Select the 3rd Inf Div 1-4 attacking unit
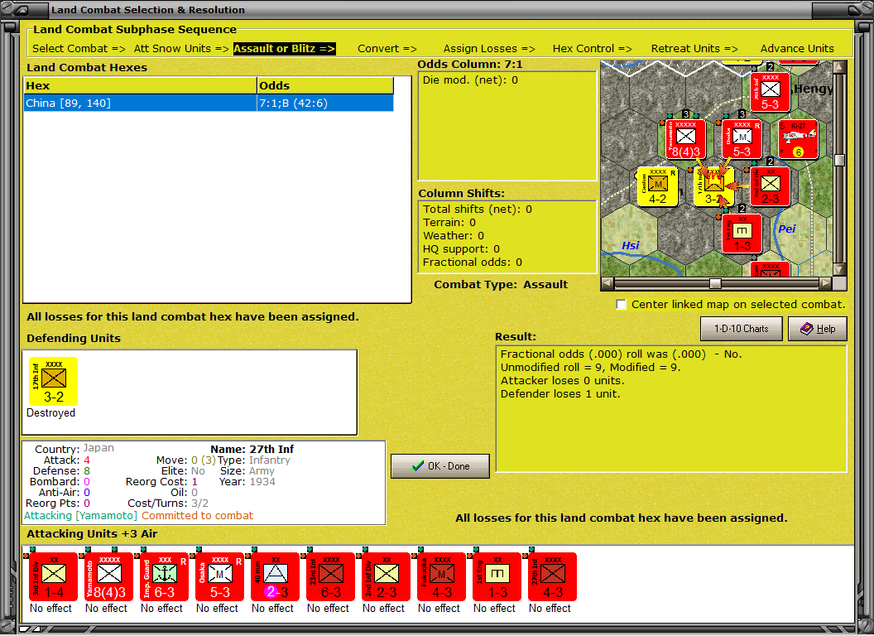 pyautogui.click(x=53, y=577)
